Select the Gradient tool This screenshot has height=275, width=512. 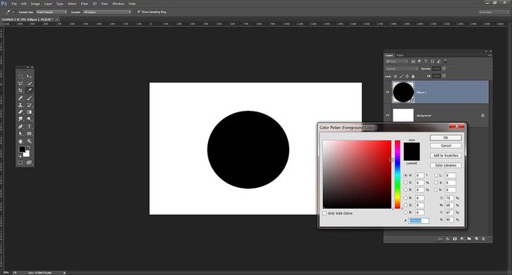[29, 112]
